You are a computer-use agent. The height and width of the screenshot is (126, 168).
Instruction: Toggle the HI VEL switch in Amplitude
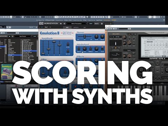coord(68,44)
